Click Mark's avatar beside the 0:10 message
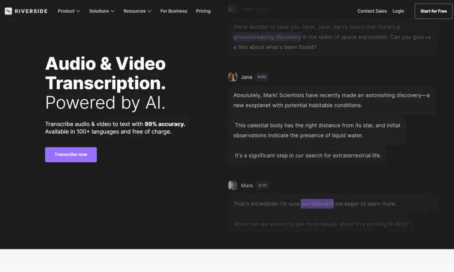 [x=232, y=185]
